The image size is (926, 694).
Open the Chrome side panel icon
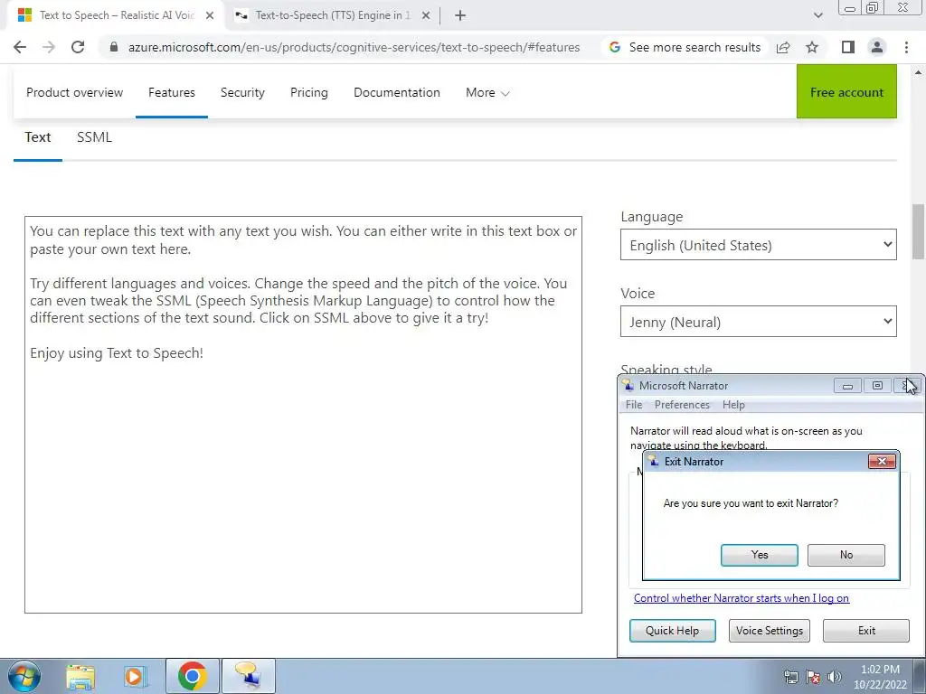(848, 47)
